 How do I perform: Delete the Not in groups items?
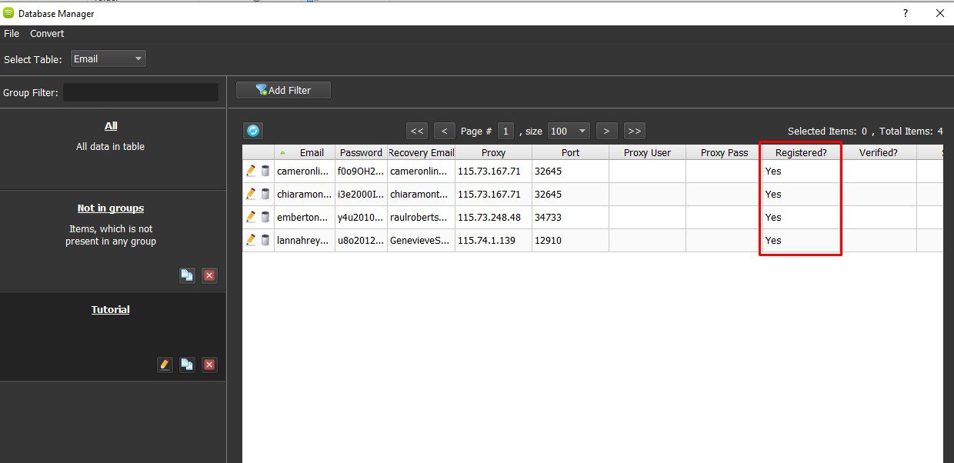(209, 275)
